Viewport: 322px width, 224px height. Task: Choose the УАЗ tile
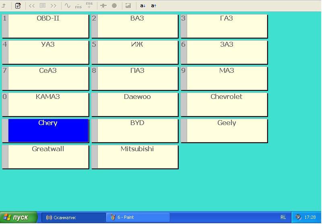(45, 52)
